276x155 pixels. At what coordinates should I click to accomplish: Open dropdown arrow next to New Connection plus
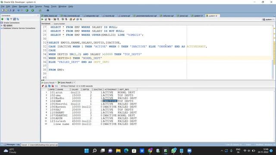5,19
